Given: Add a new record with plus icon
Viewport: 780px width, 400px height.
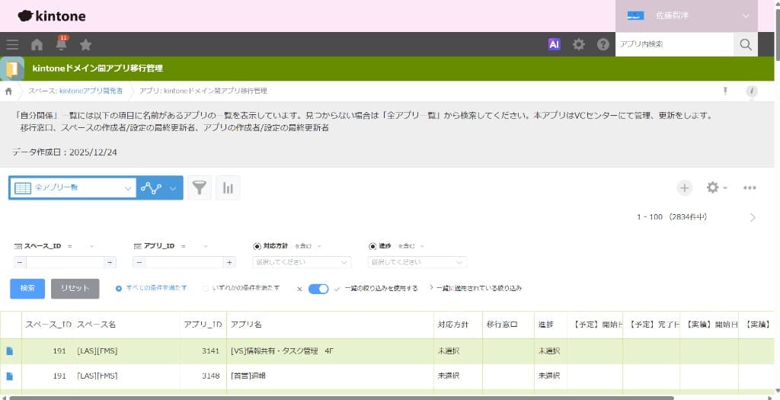Looking at the screenshot, I should [685, 187].
